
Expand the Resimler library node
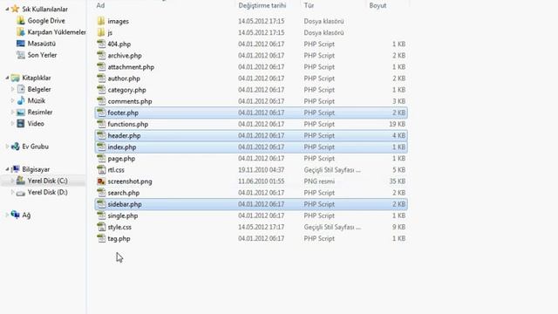[x=13, y=112]
